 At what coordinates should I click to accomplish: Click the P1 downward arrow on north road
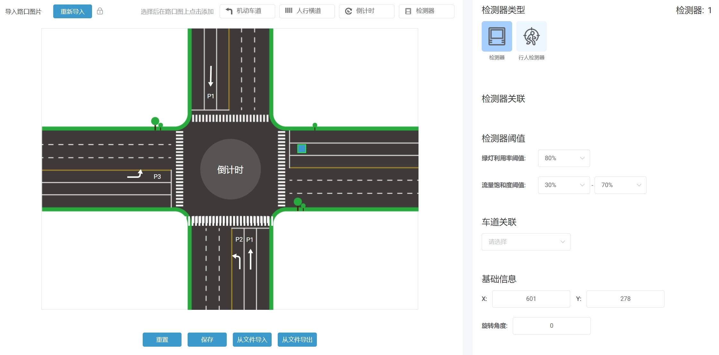pos(210,76)
